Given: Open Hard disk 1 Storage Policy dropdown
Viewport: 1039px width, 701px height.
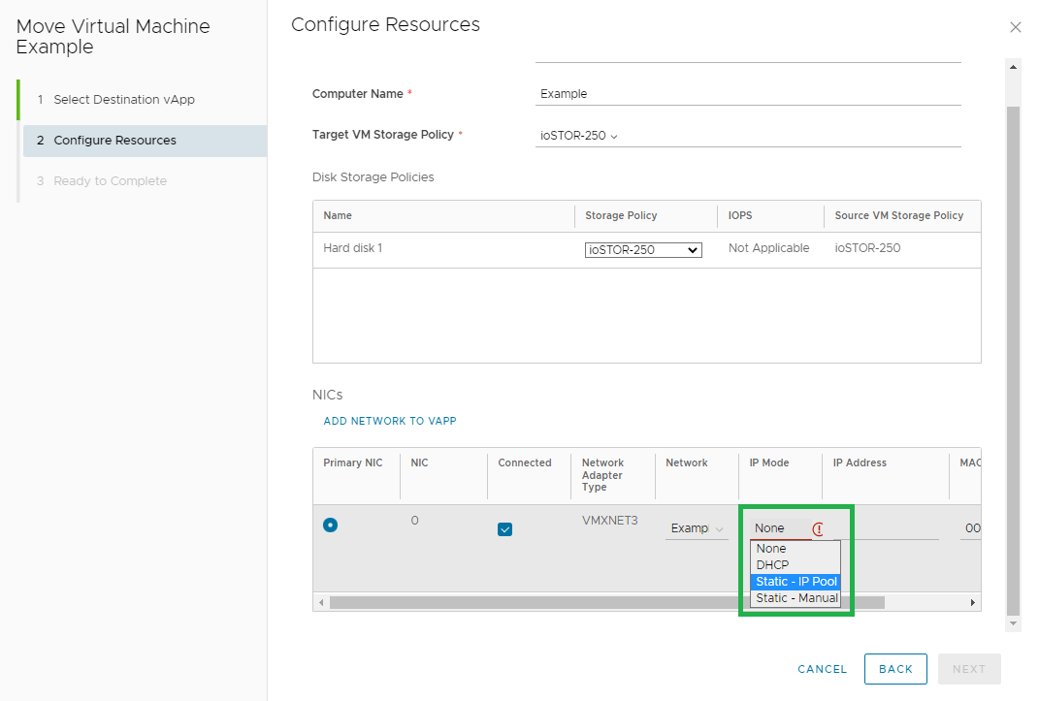Looking at the screenshot, I should pos(643,250).
